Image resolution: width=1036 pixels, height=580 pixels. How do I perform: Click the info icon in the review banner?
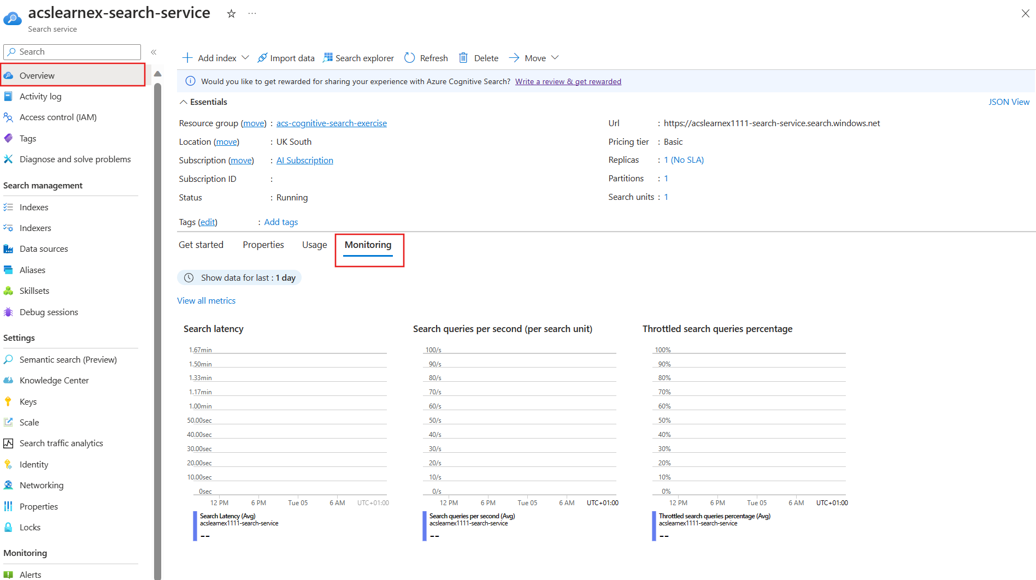[x=190, y=81]
